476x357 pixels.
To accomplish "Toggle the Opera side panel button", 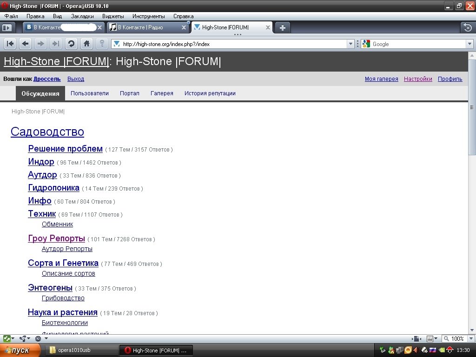I will [x=7, y=27].
